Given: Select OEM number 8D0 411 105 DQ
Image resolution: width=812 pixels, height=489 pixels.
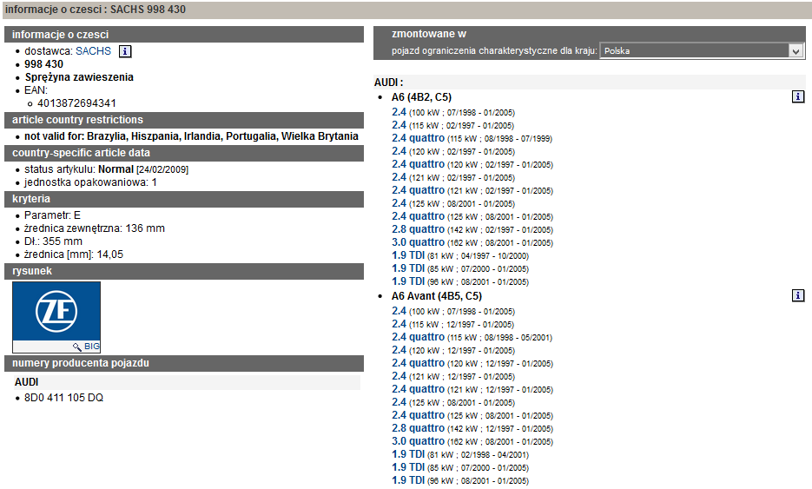Looking at the screenshot, I should (63, 397).
